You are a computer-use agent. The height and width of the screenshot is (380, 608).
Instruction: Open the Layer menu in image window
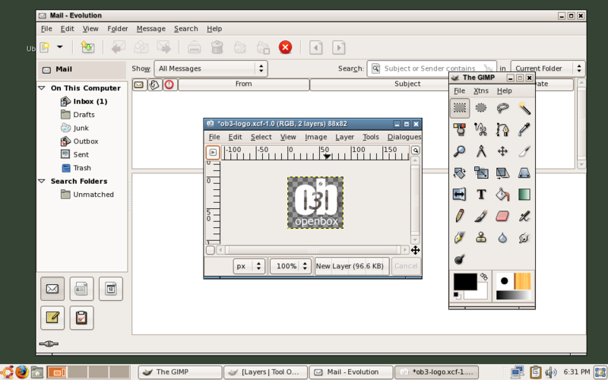tap(344, 137)
